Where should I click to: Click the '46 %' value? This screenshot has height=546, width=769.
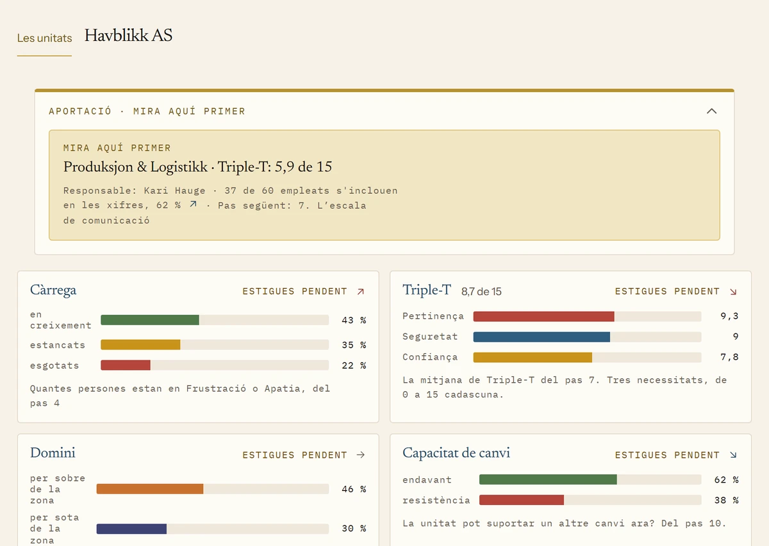pos(354,489)
